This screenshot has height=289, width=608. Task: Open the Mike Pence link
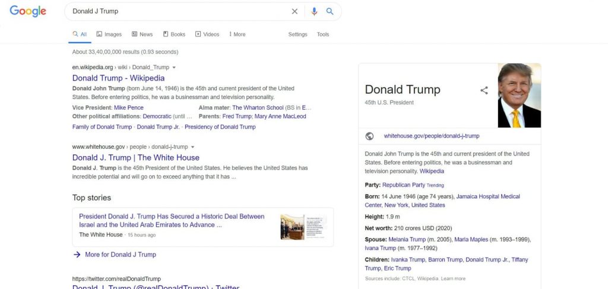(x=129, y=107)
